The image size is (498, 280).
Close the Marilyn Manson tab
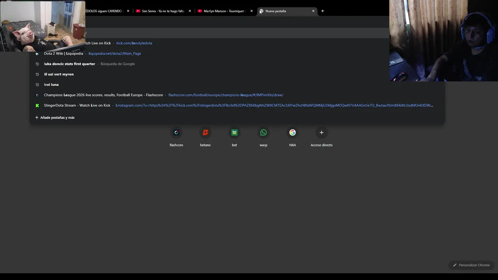click(x=251, y=11)
